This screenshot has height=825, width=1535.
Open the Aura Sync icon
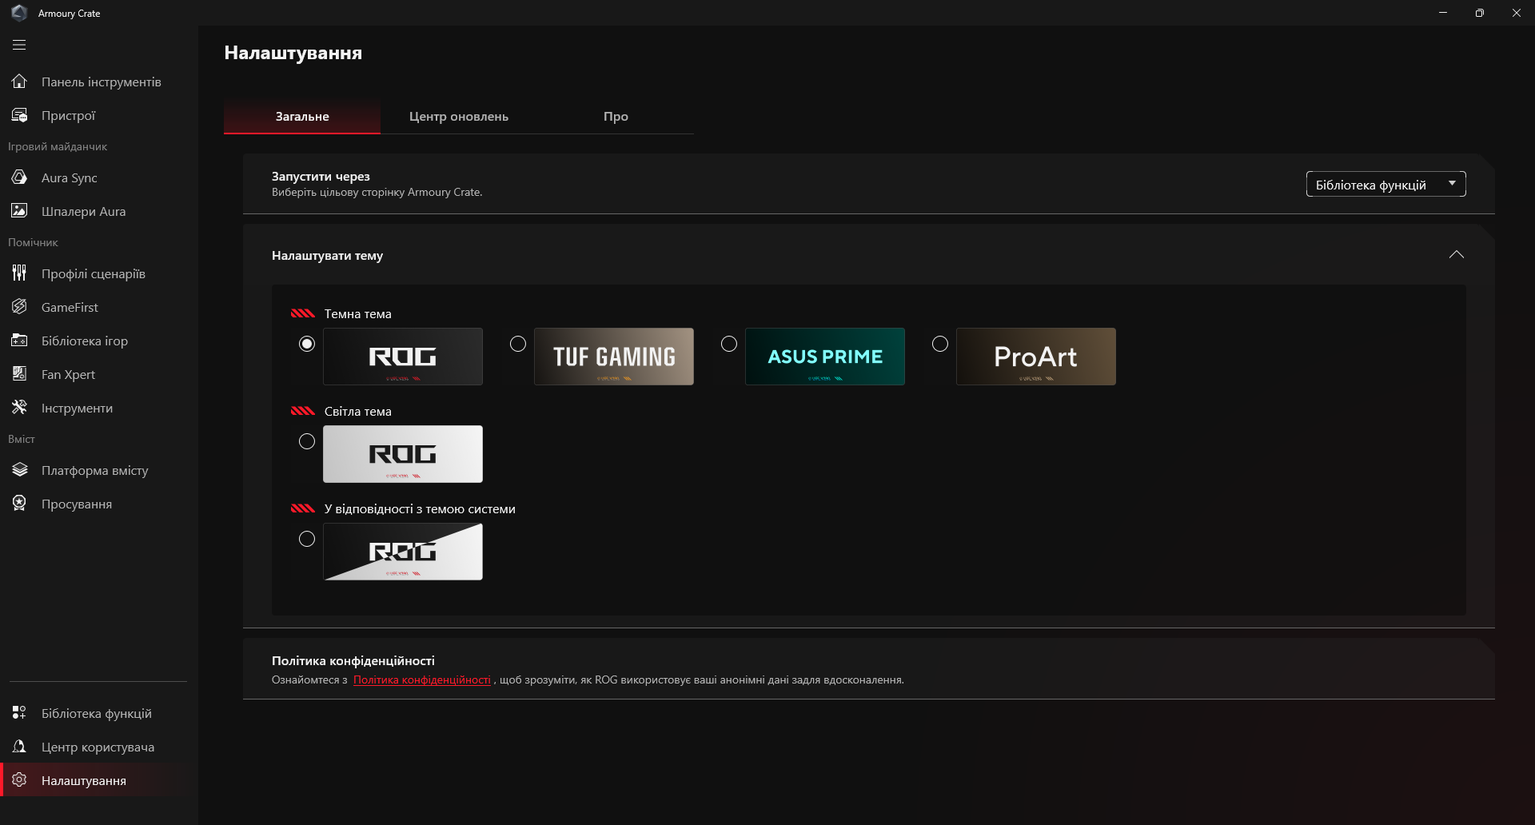[19, 177]
